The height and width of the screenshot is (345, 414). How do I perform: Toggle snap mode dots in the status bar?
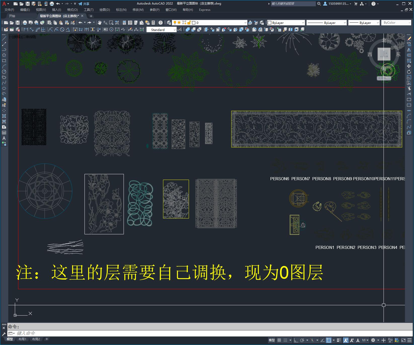[x=285, y=340]
